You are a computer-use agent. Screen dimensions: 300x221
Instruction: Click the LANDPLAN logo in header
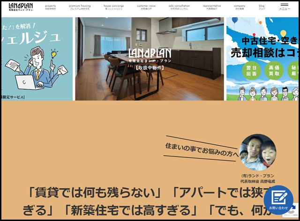tap(21, 7)
